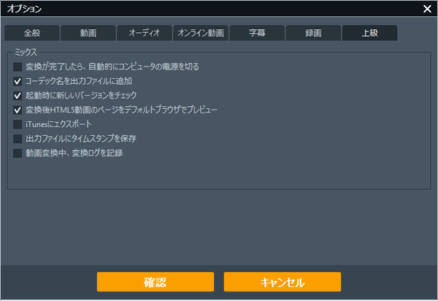Switch to the 全般 tab
Image resolution: width=438 pixels, height=301 pixels.
tap(31, 33)
